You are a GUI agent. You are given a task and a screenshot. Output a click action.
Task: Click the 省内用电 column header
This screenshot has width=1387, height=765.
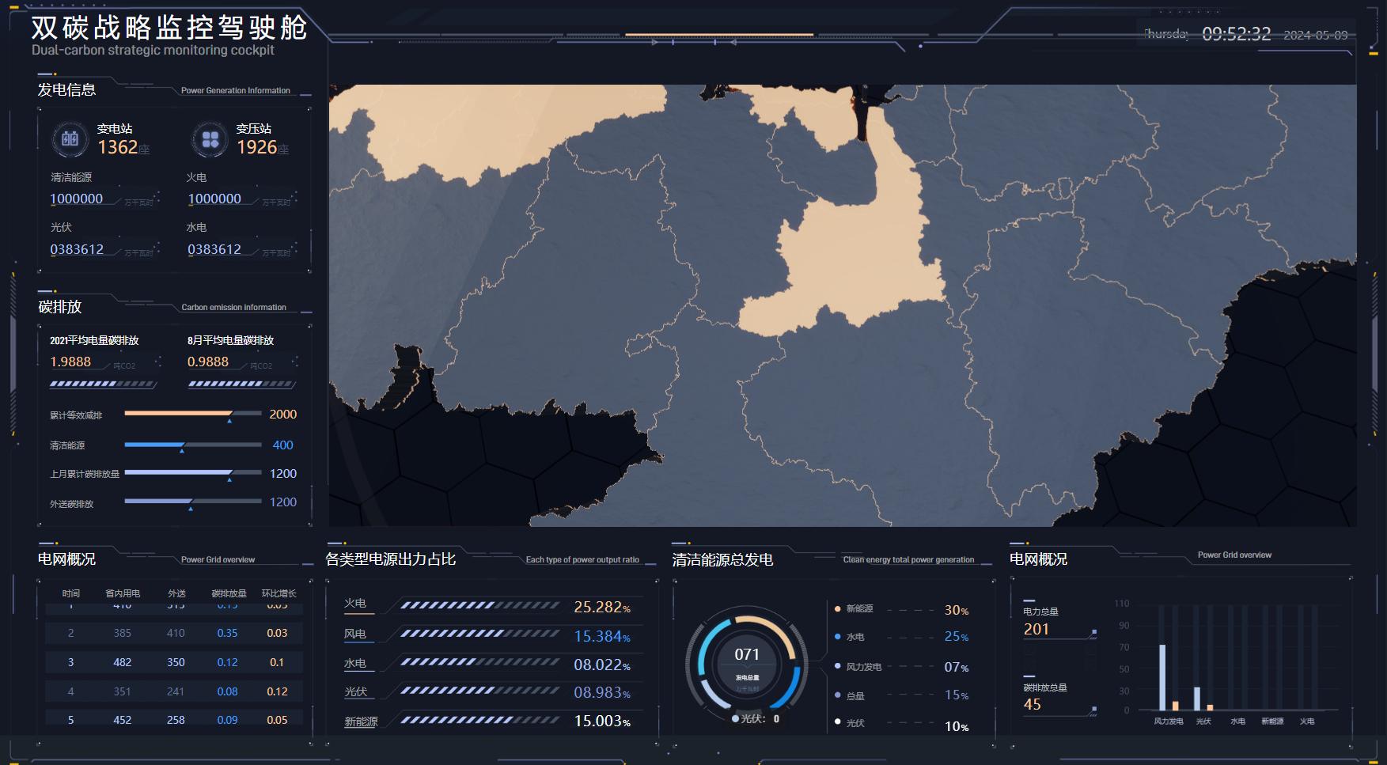[x=123, y=593]
